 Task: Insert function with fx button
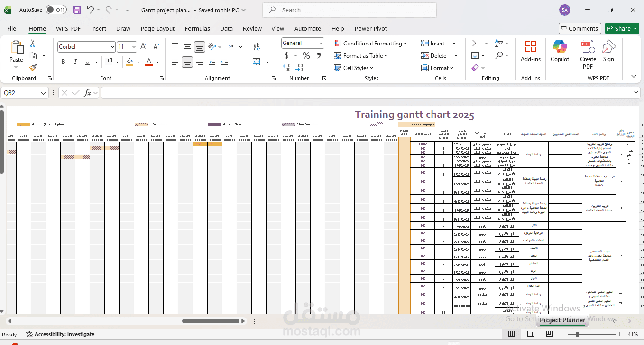(87, 93)
